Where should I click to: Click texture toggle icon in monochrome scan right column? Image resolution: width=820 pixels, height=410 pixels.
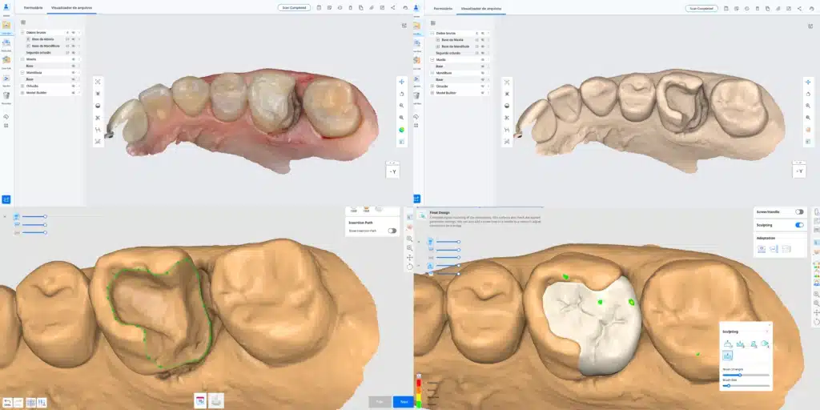[x=808, y=130]
